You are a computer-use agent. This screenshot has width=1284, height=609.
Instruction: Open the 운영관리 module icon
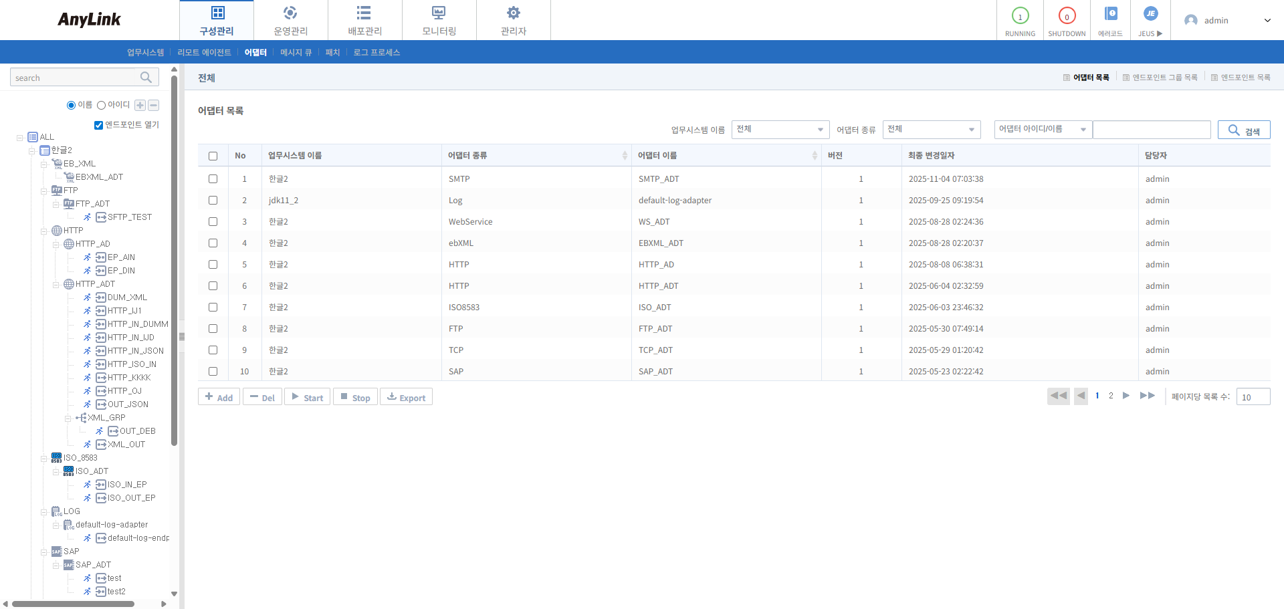(290, 12)
